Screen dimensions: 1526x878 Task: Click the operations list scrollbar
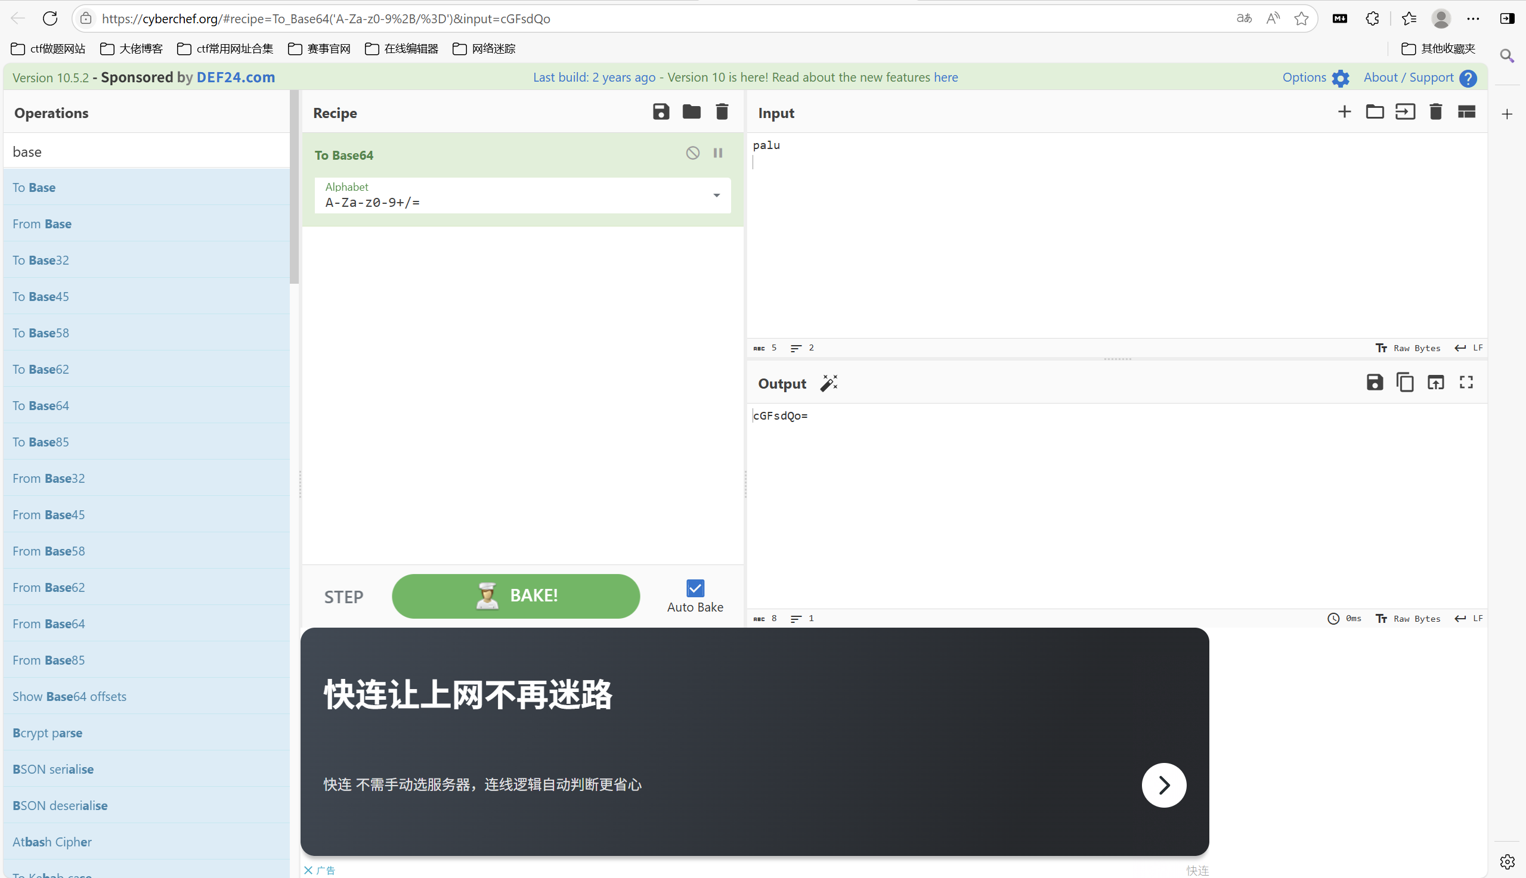click(x=295, y=187)
